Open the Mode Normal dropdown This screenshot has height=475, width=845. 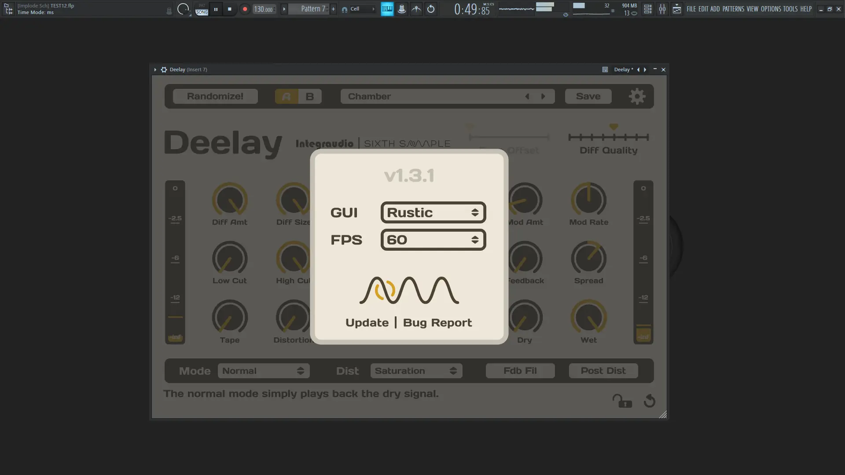click(263, 371)
